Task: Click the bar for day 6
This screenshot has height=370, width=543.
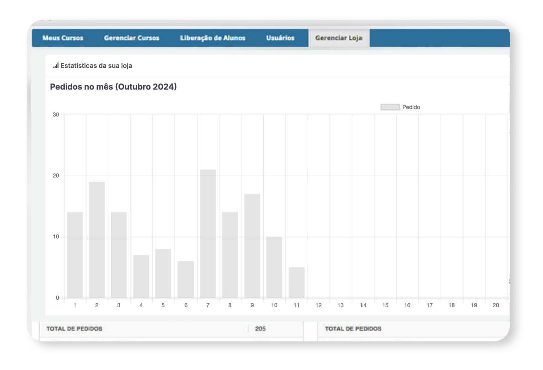Action: 186,280
